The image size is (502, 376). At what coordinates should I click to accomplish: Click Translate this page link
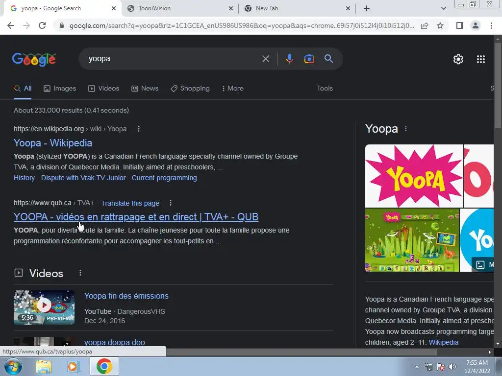[x=130, y=203]
